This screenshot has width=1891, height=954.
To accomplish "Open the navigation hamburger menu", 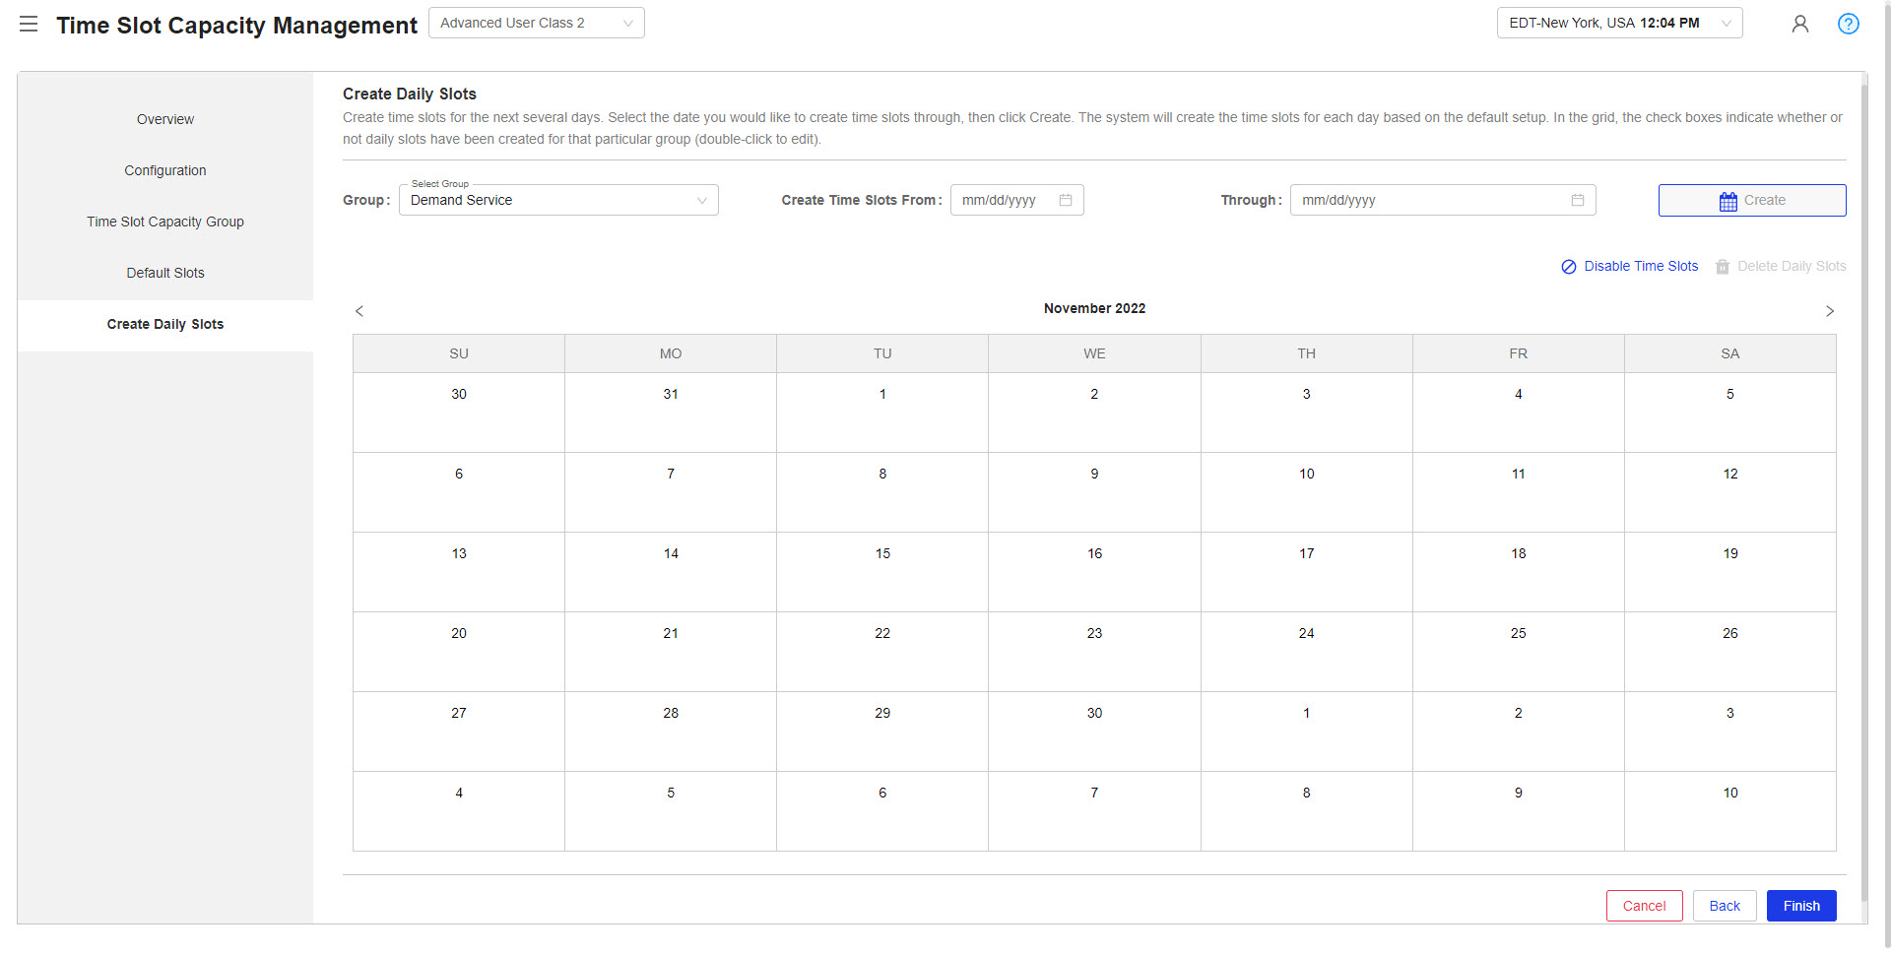I will pyautogui.click(x=29, y=25).
